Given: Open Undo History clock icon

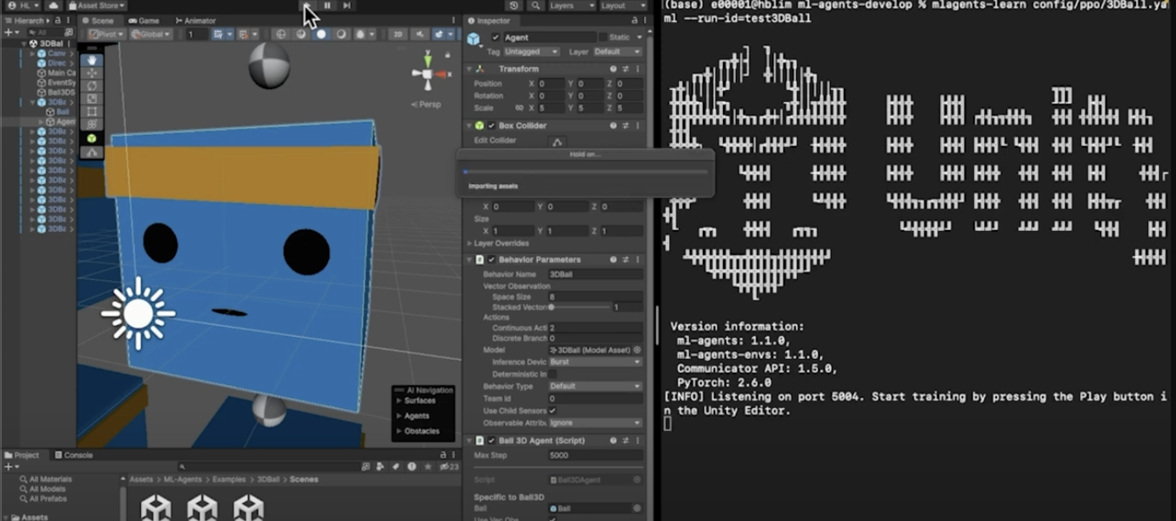Looking at the screenshot, I should 514,6.
